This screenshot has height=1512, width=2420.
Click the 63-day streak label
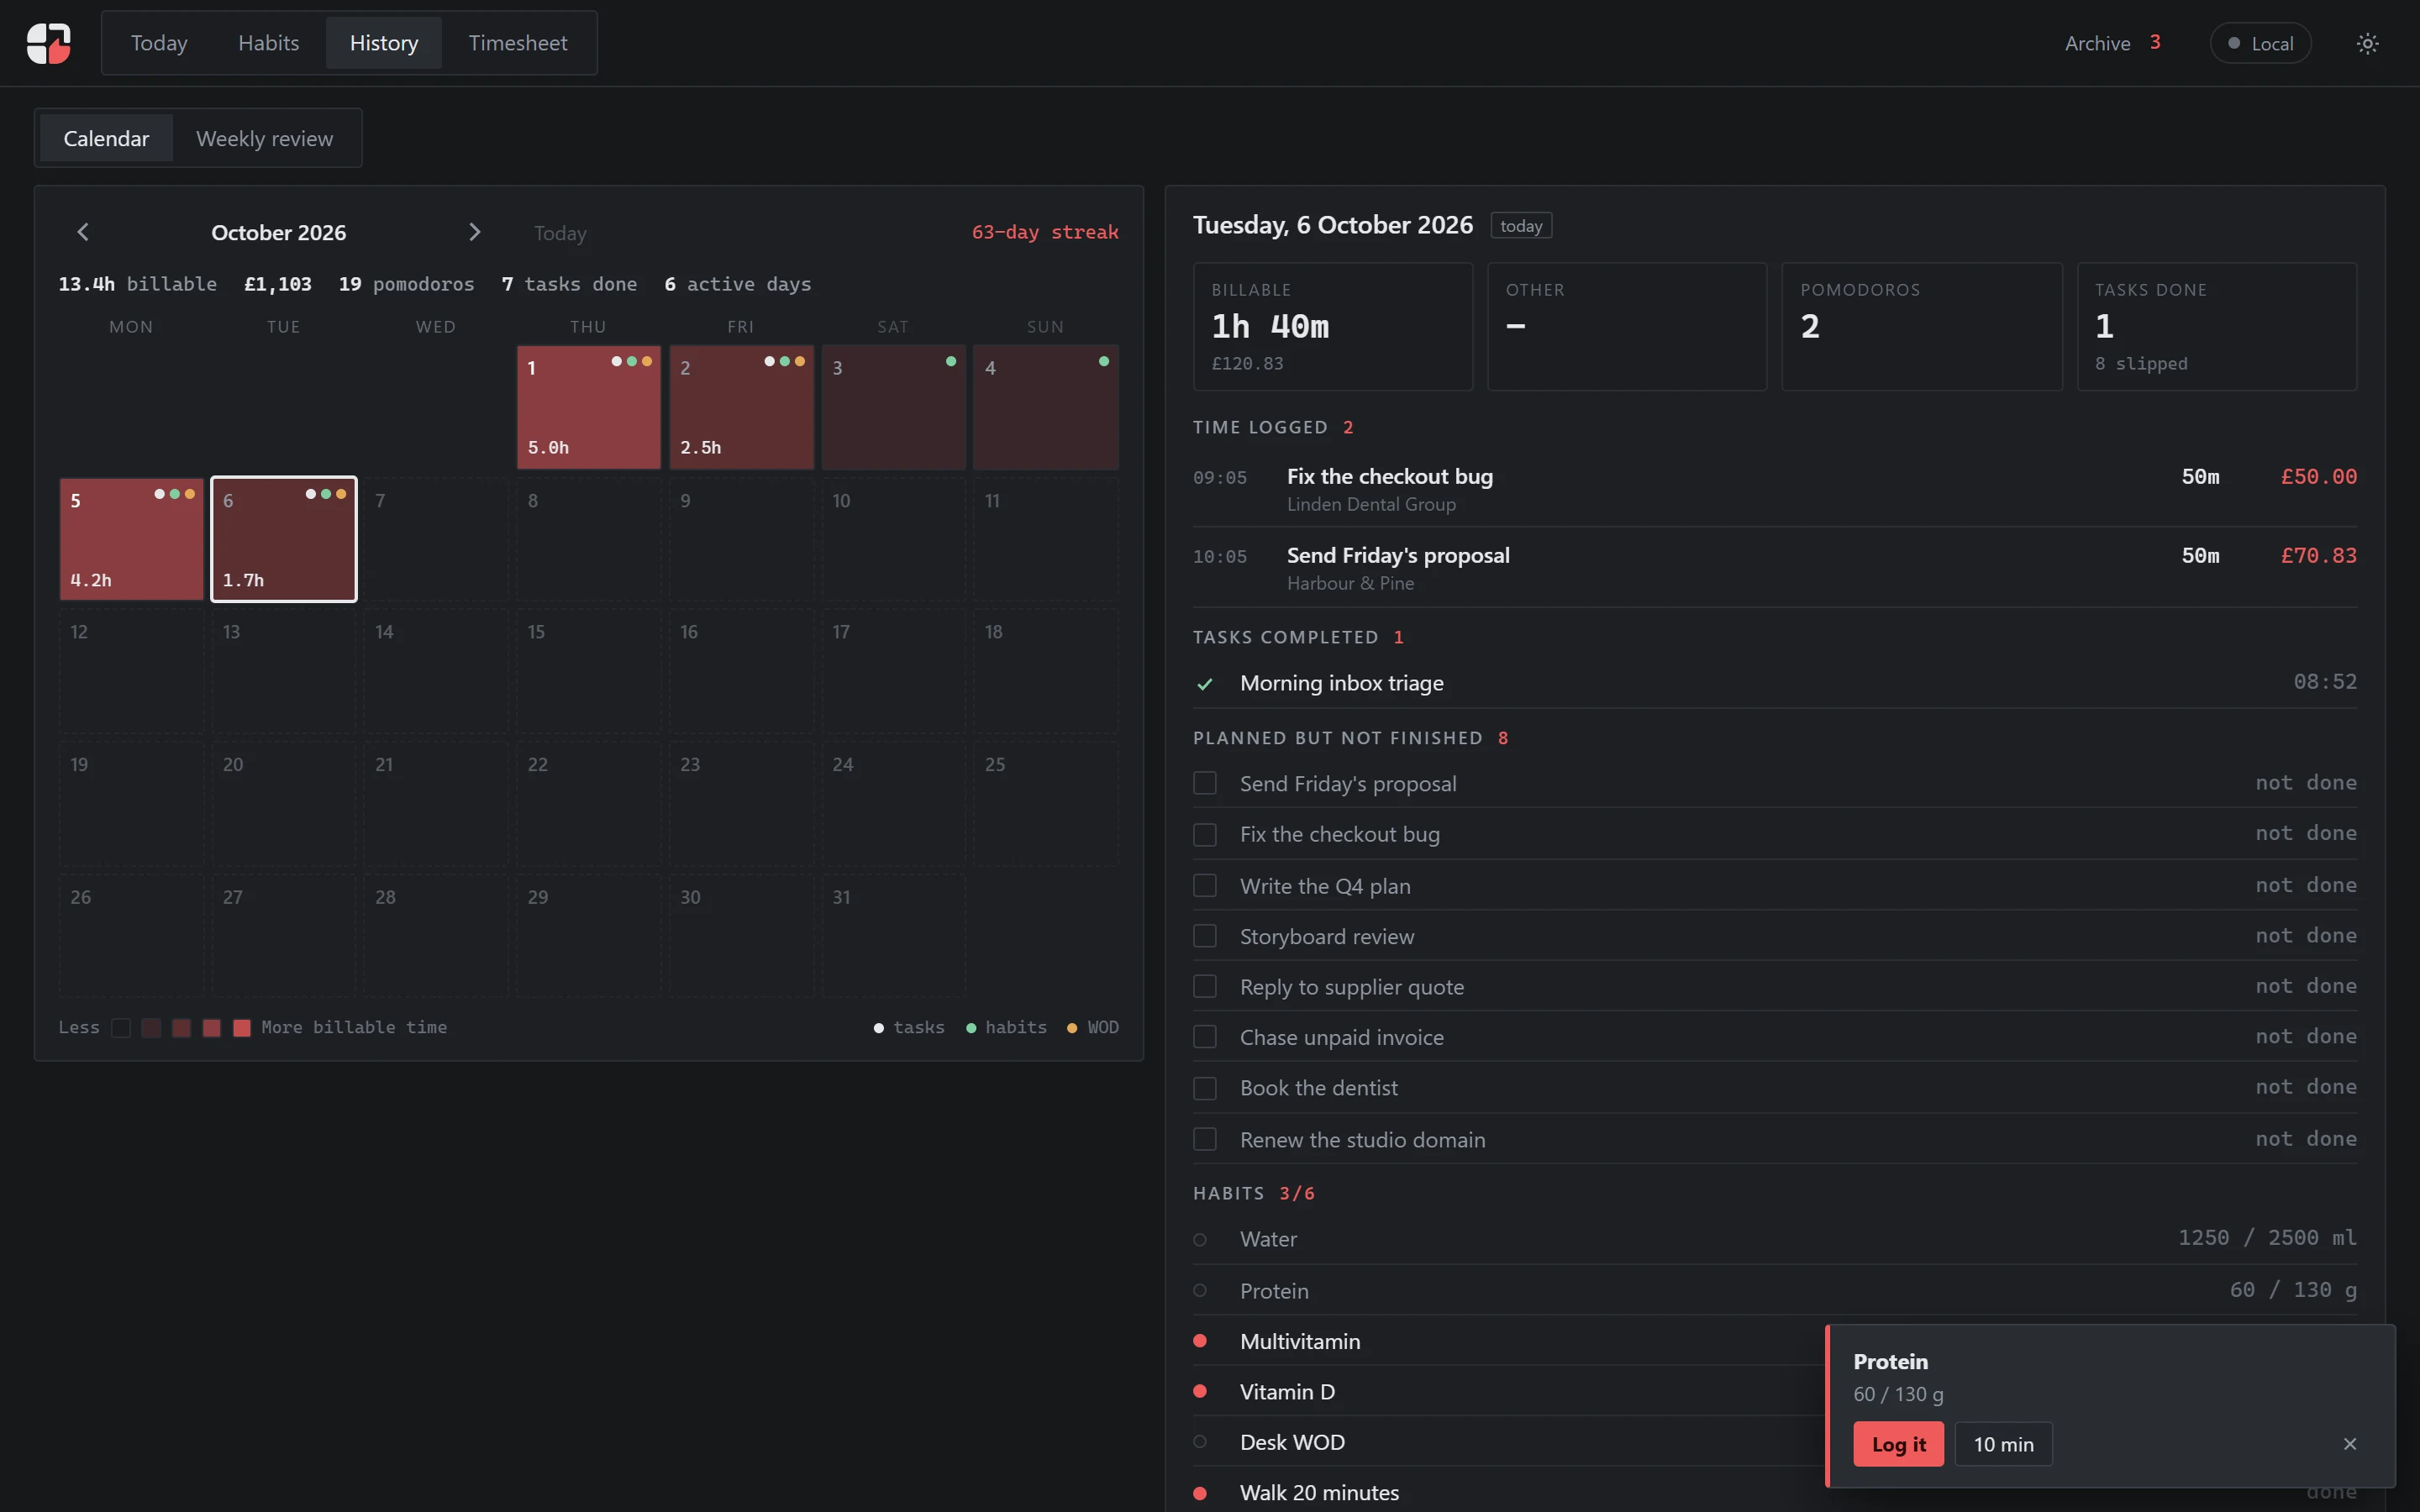(x=1045, y=232)
